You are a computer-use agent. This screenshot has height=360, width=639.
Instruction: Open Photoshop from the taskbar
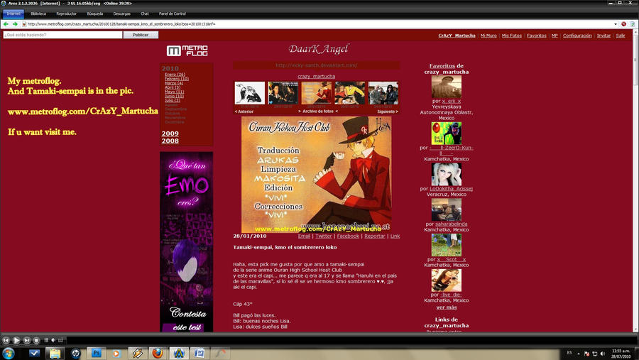pyautogui.click(x=96, y=353)
